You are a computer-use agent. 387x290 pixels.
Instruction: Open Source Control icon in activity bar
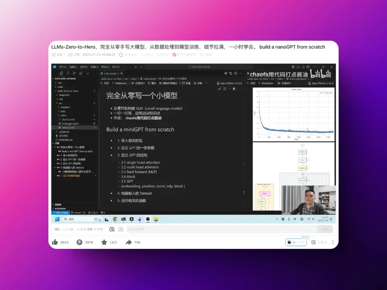tap(74, 73)
